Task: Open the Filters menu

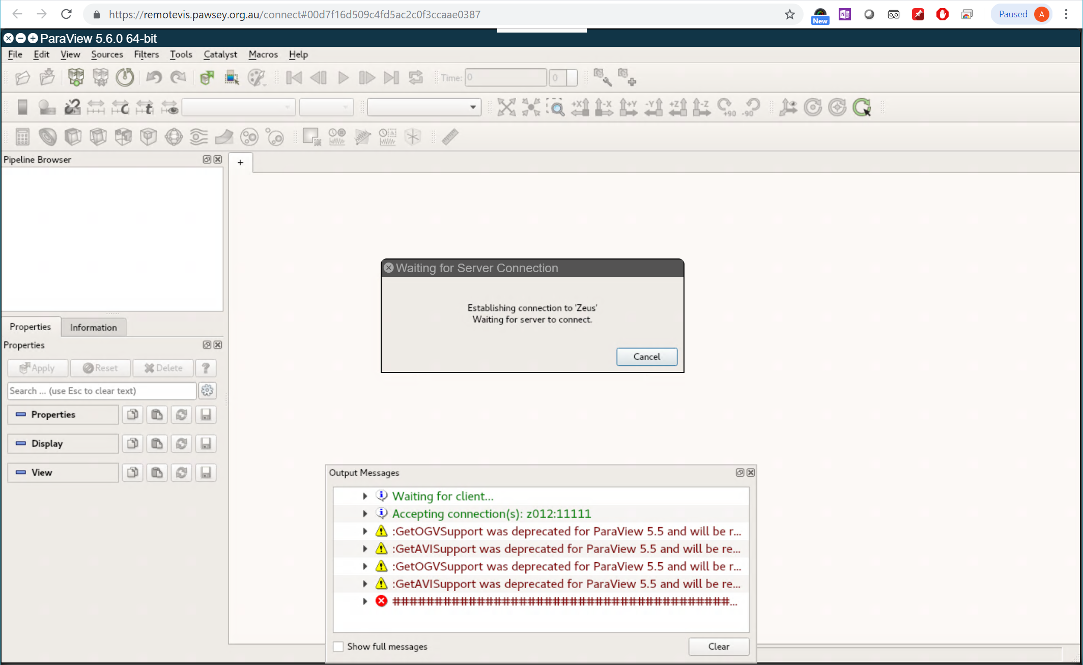Action: (x=146, y=54)
